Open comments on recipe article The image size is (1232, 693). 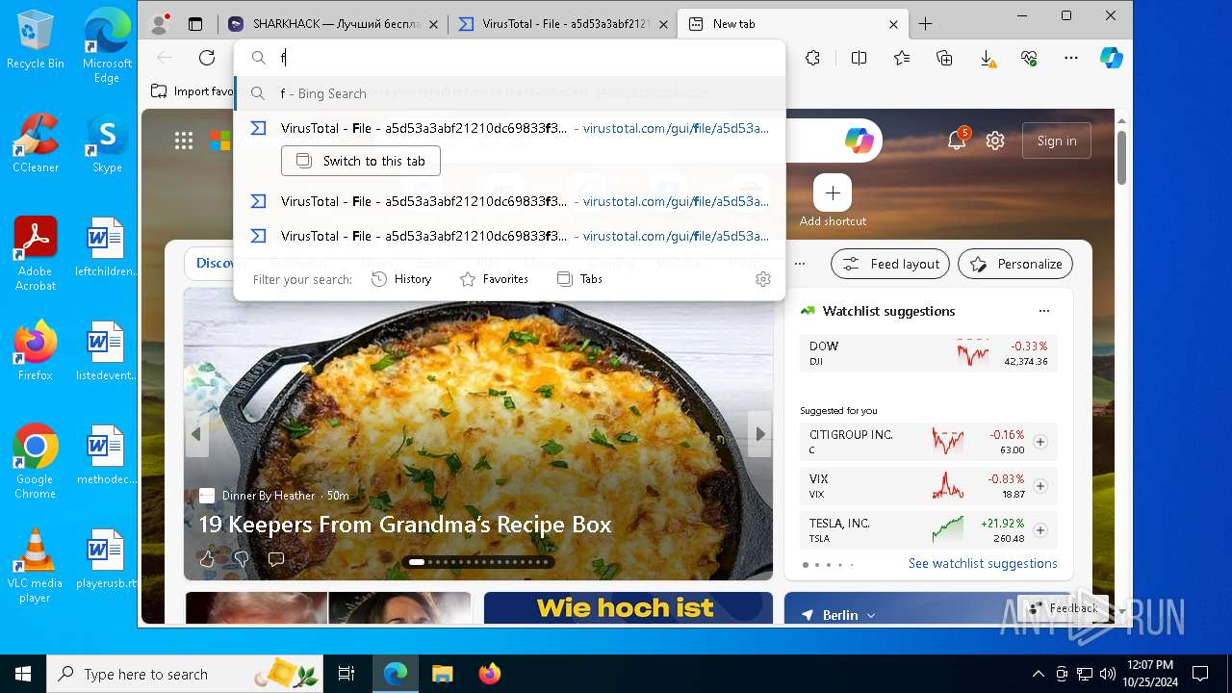click(276, 559)
